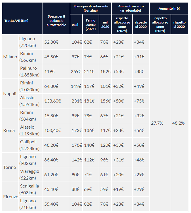Select the Senigallia (608km) route cell
Viewport: 191px width, 213px height.
(x=29, y=189)
